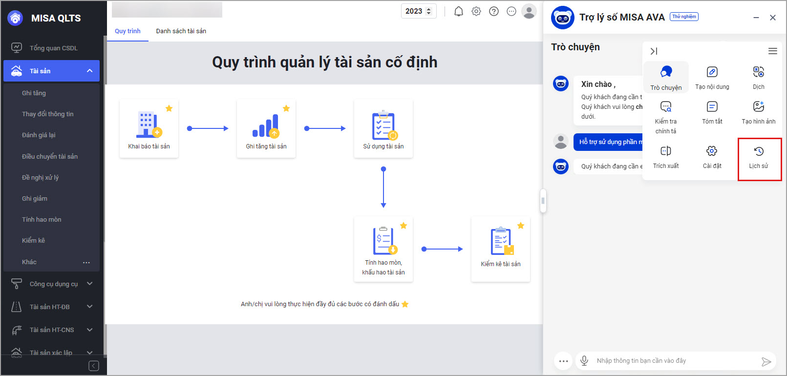Select the Dịch translate feature
This screenshot has width=787, height=376.
[x=759, y=78]
